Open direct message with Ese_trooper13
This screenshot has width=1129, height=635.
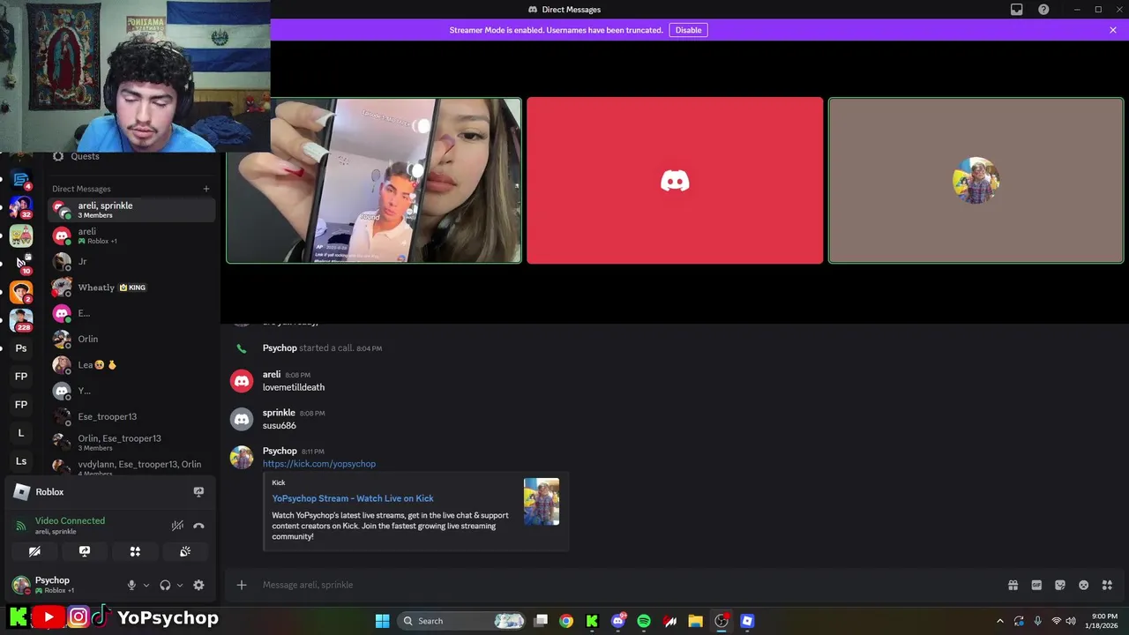point(131,416)
